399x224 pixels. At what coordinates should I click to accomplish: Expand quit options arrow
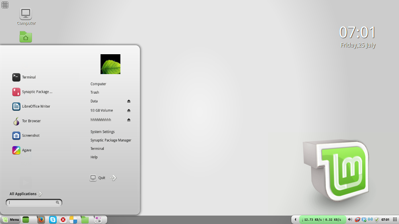click(113, 178)
